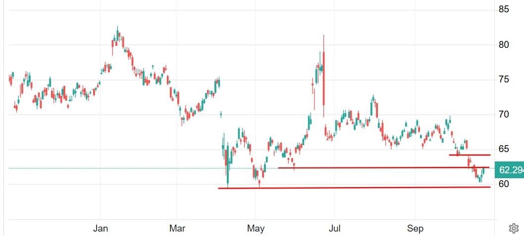The height and width of the screenshot is (236, 524).
Task: Click the May label on time axis
Action: click(256, 228)
